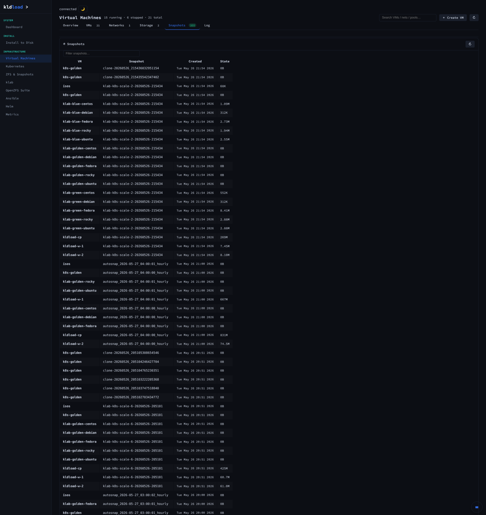Click the VM column header

tap(79, 61)
